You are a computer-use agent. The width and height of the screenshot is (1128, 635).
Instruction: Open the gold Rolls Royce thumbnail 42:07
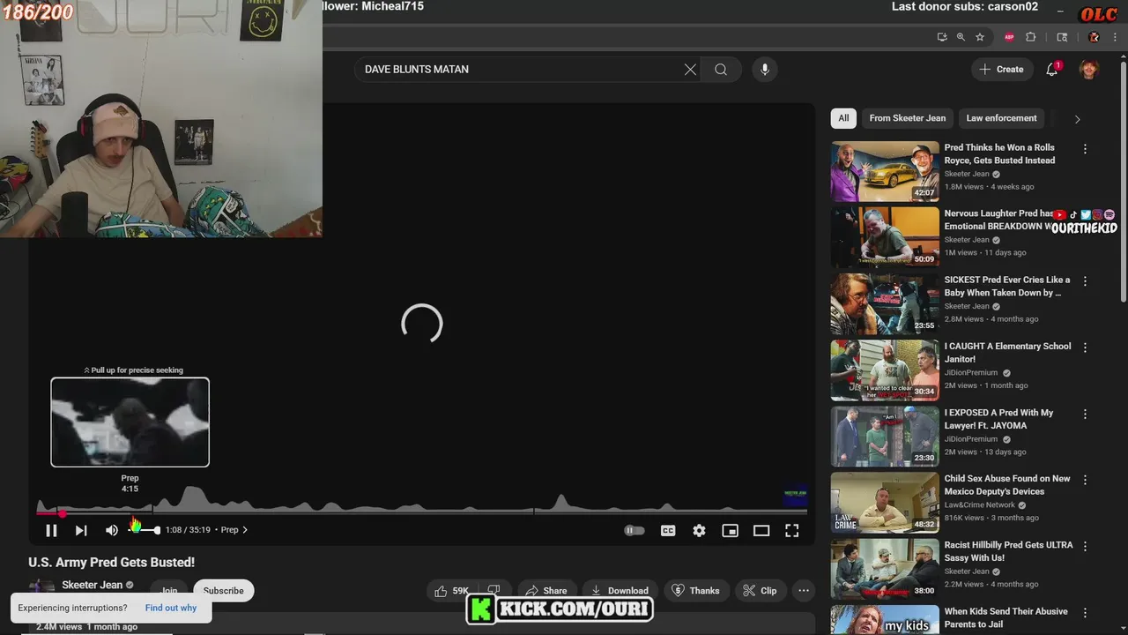[x=885, y=171]
